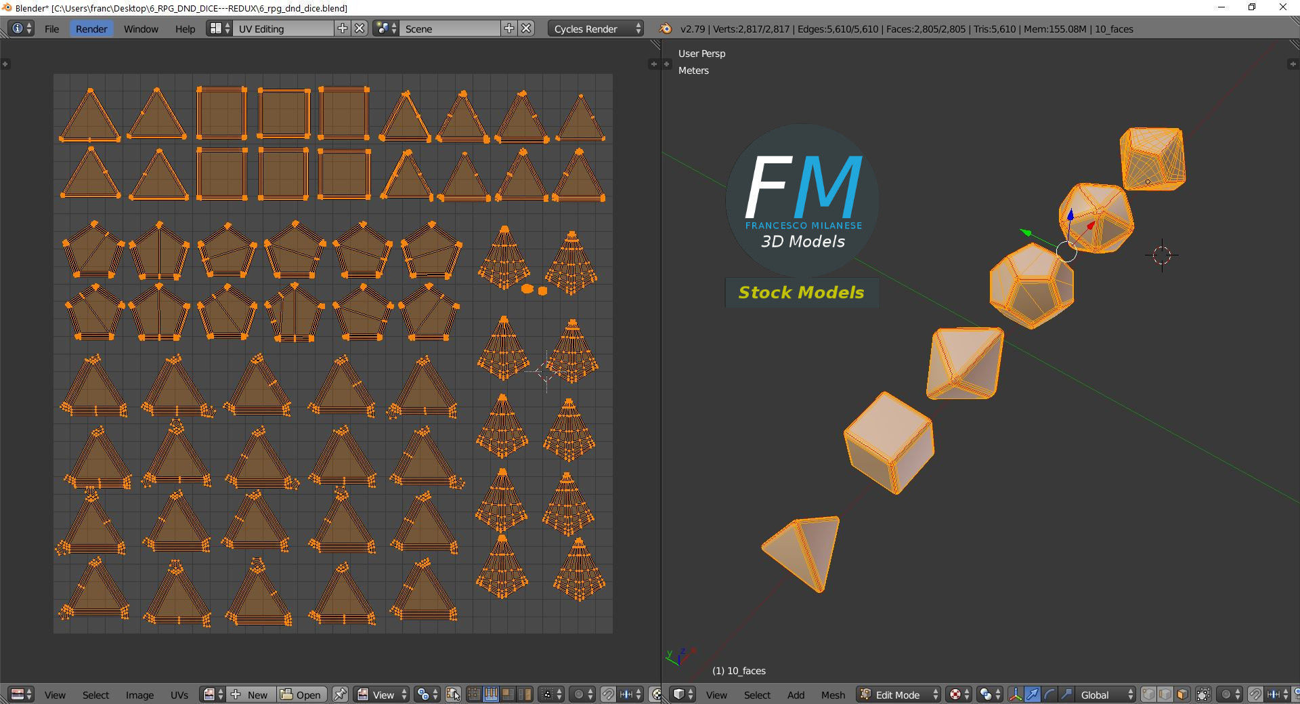This screenshot has width=1300, height=704.
Task: Select UV island selection mode
Action: [525, 695]
